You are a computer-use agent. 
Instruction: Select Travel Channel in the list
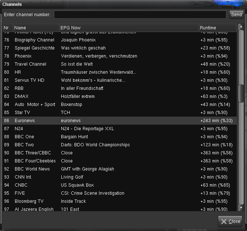coord(120,64)
